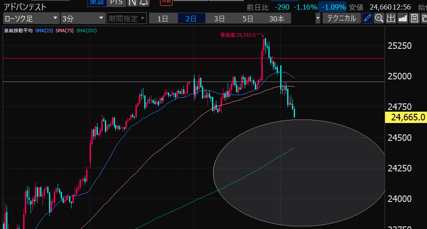Click the magnifier price search icon
The image size is (427, 229).
(x=379, y=18)
